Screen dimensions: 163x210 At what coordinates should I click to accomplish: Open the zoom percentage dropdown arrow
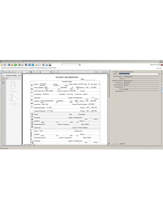point(47,72)
